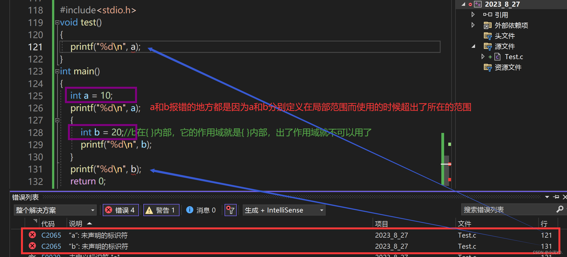This screenshot has height=257, width=567.
Task: Pin the 错误列表 panel with auto-hide icon
Action: tap(556, 197)
